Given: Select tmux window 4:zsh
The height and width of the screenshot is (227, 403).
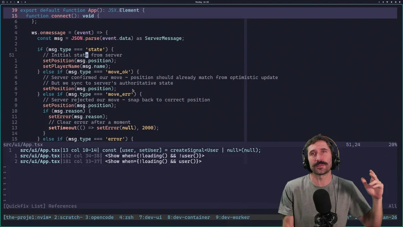Looking at the screenshot, I should click(x=126, y=217).
